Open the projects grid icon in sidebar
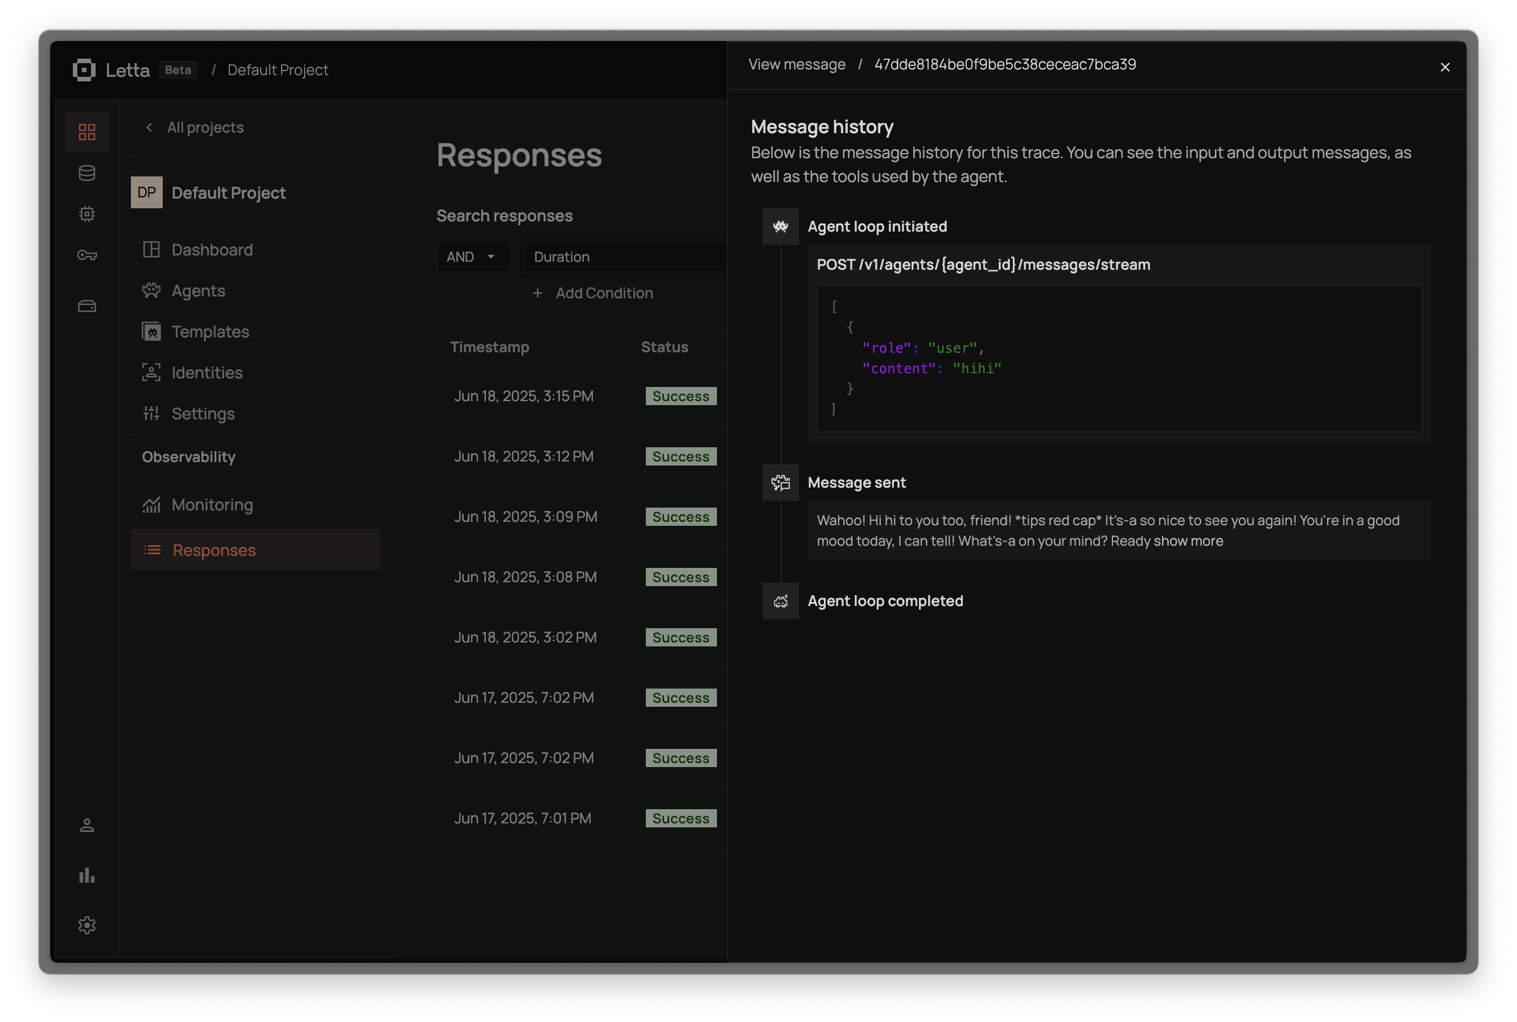The image size is (1517, 1022). [86, 133]
